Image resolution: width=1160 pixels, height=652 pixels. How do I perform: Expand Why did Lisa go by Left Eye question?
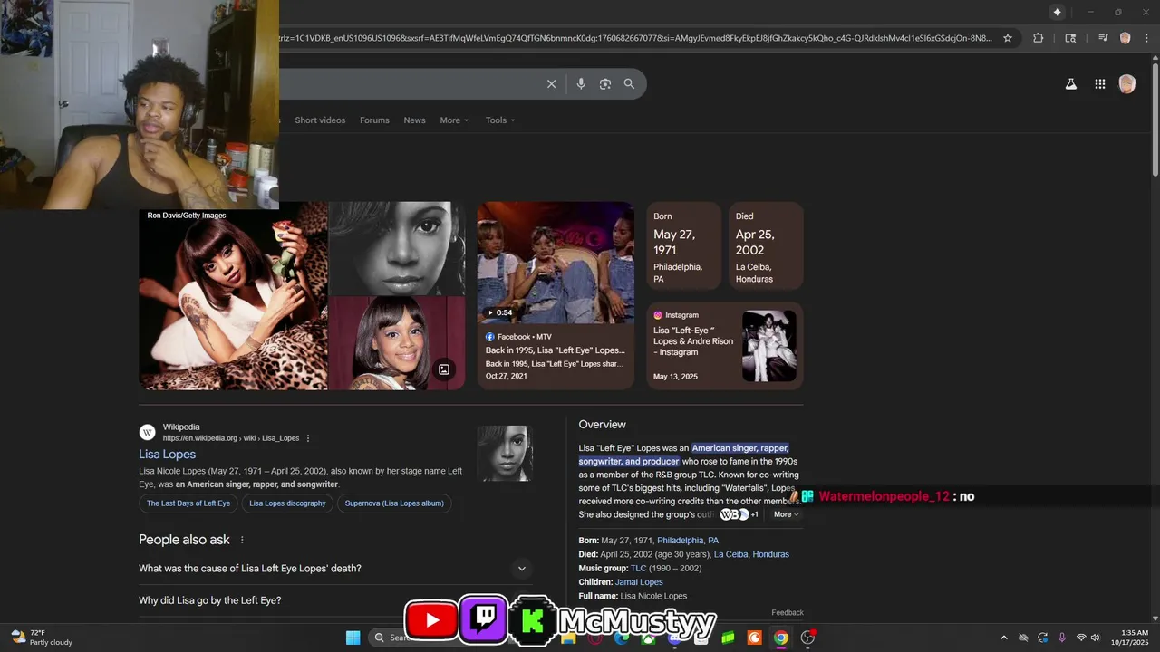tap(335, 600)
